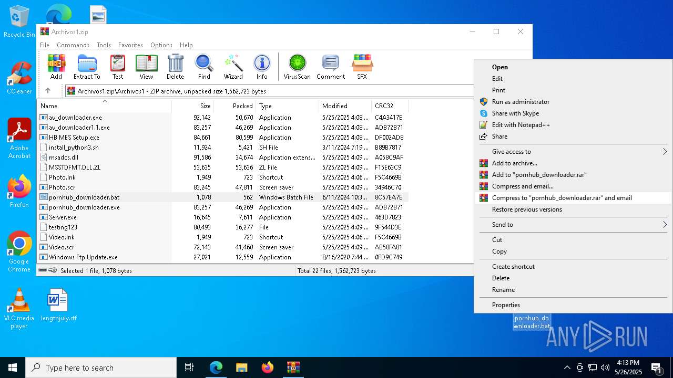
Task: Click the Add toolbar icon in WinRAR
Action: [56, 67]
